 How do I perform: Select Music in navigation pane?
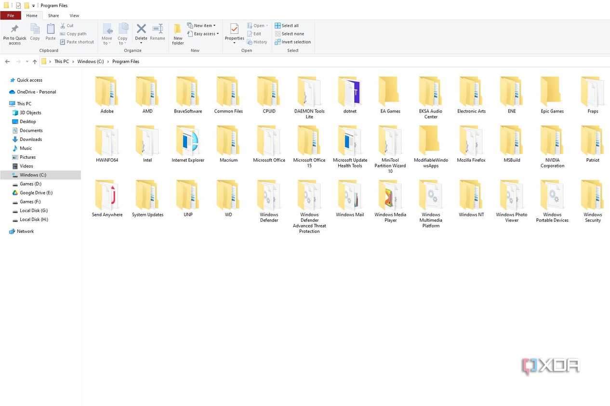click(x=26, y=148)
